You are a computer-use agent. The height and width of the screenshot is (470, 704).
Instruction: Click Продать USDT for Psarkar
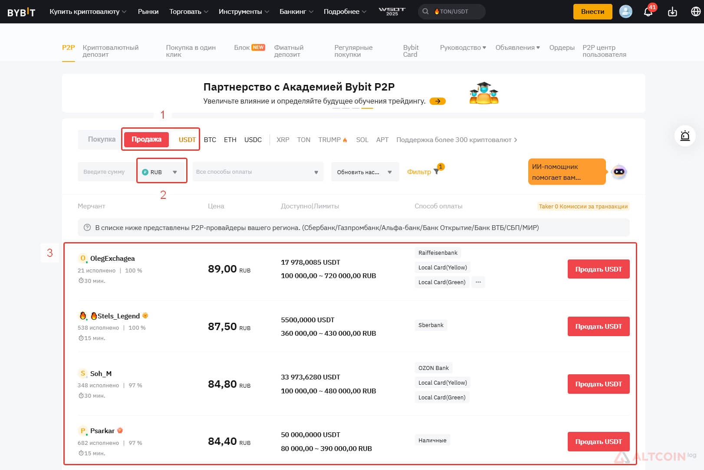[599, 441]
